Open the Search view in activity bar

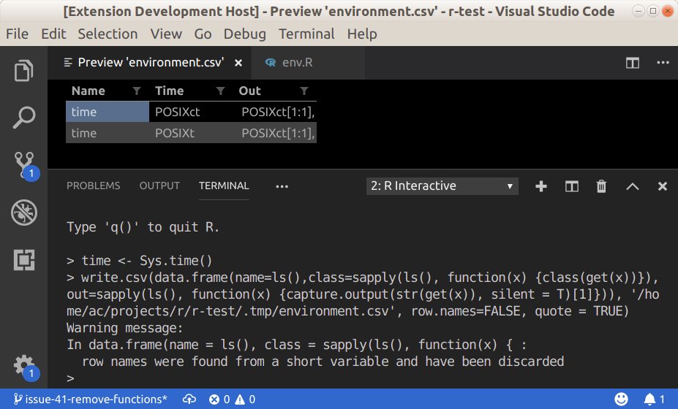click(x=23, y=118)
